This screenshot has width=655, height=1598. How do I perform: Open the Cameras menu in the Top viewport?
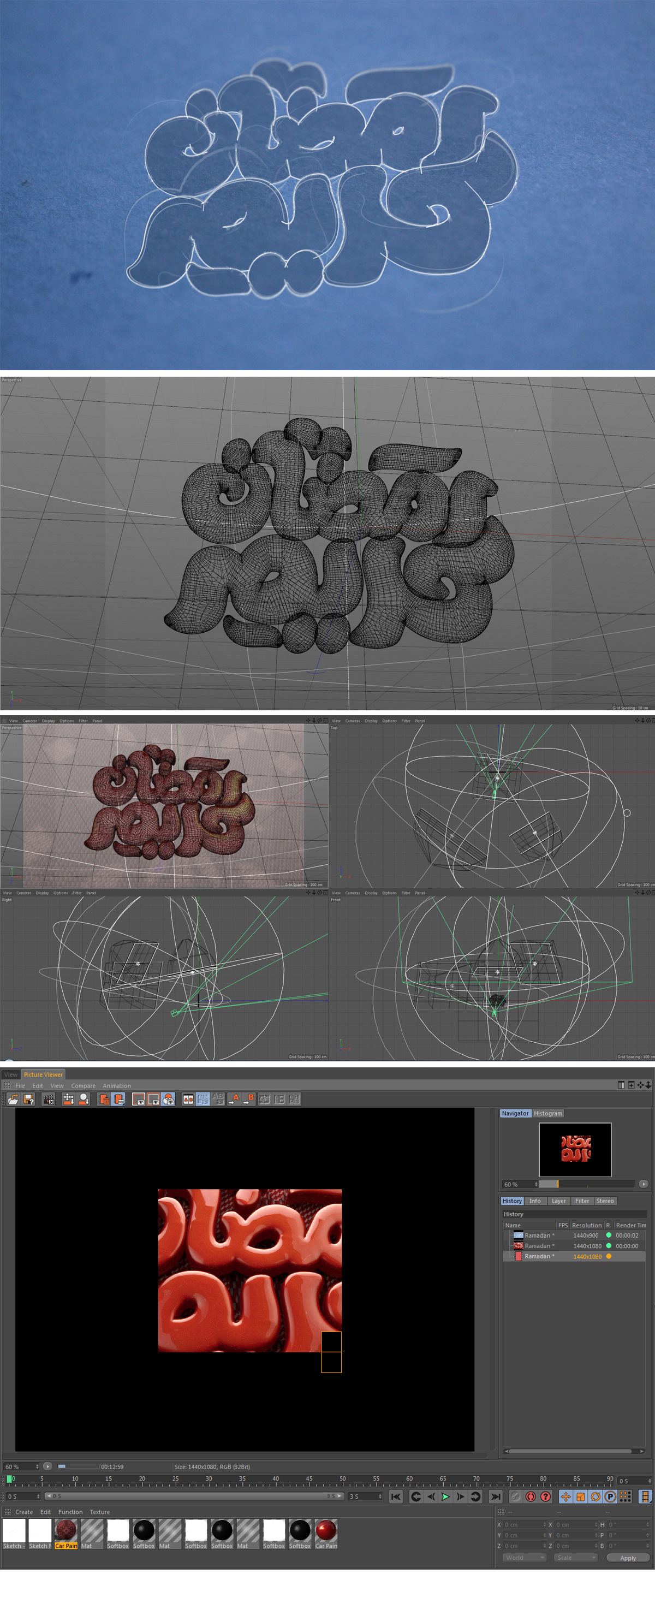(352, 721)
